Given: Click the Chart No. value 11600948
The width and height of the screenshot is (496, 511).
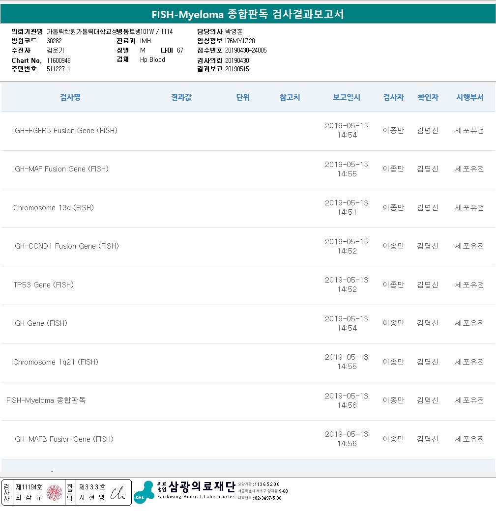Looking at the screenshot, I should (58, 60).
